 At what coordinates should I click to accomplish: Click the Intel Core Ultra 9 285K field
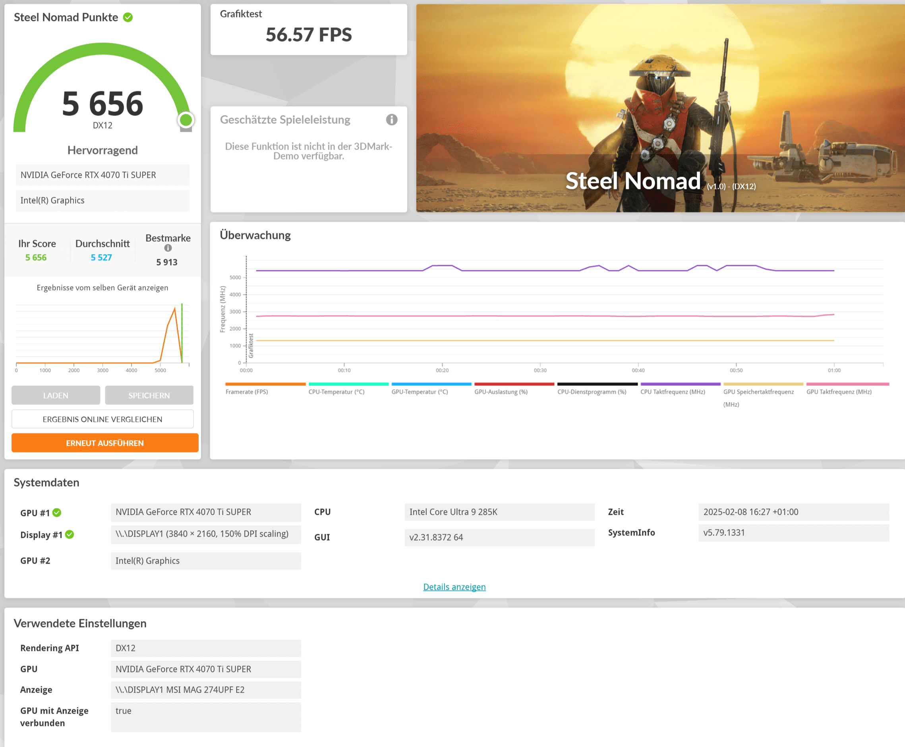pos(499,512)
